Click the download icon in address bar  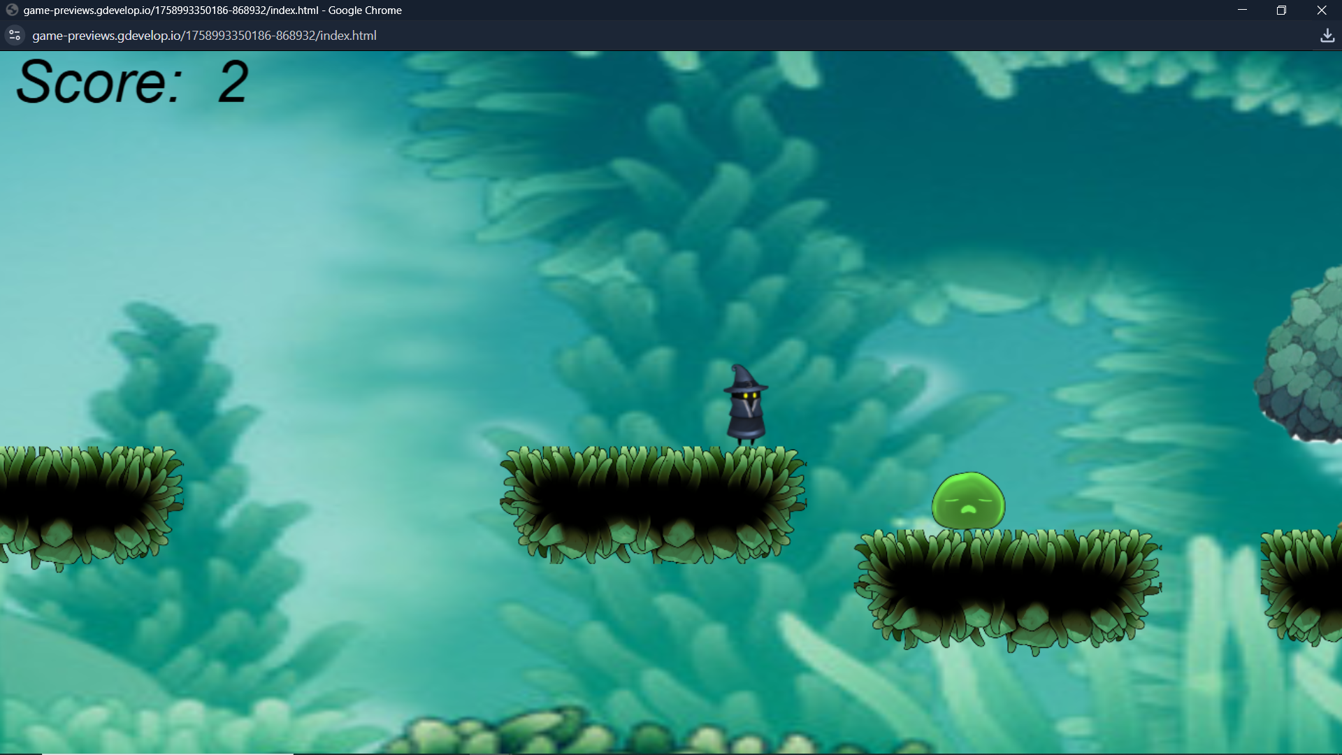(x=1327, y=35)
